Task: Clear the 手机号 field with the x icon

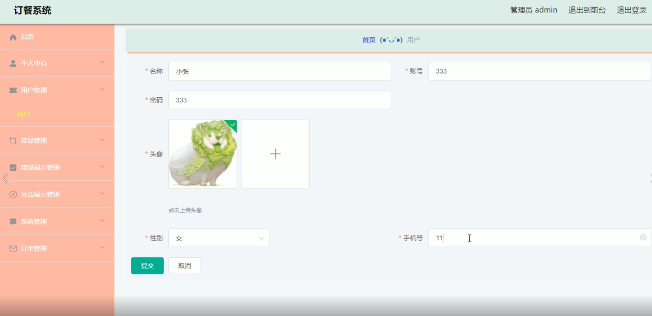Action: click(x=642, y=237)
